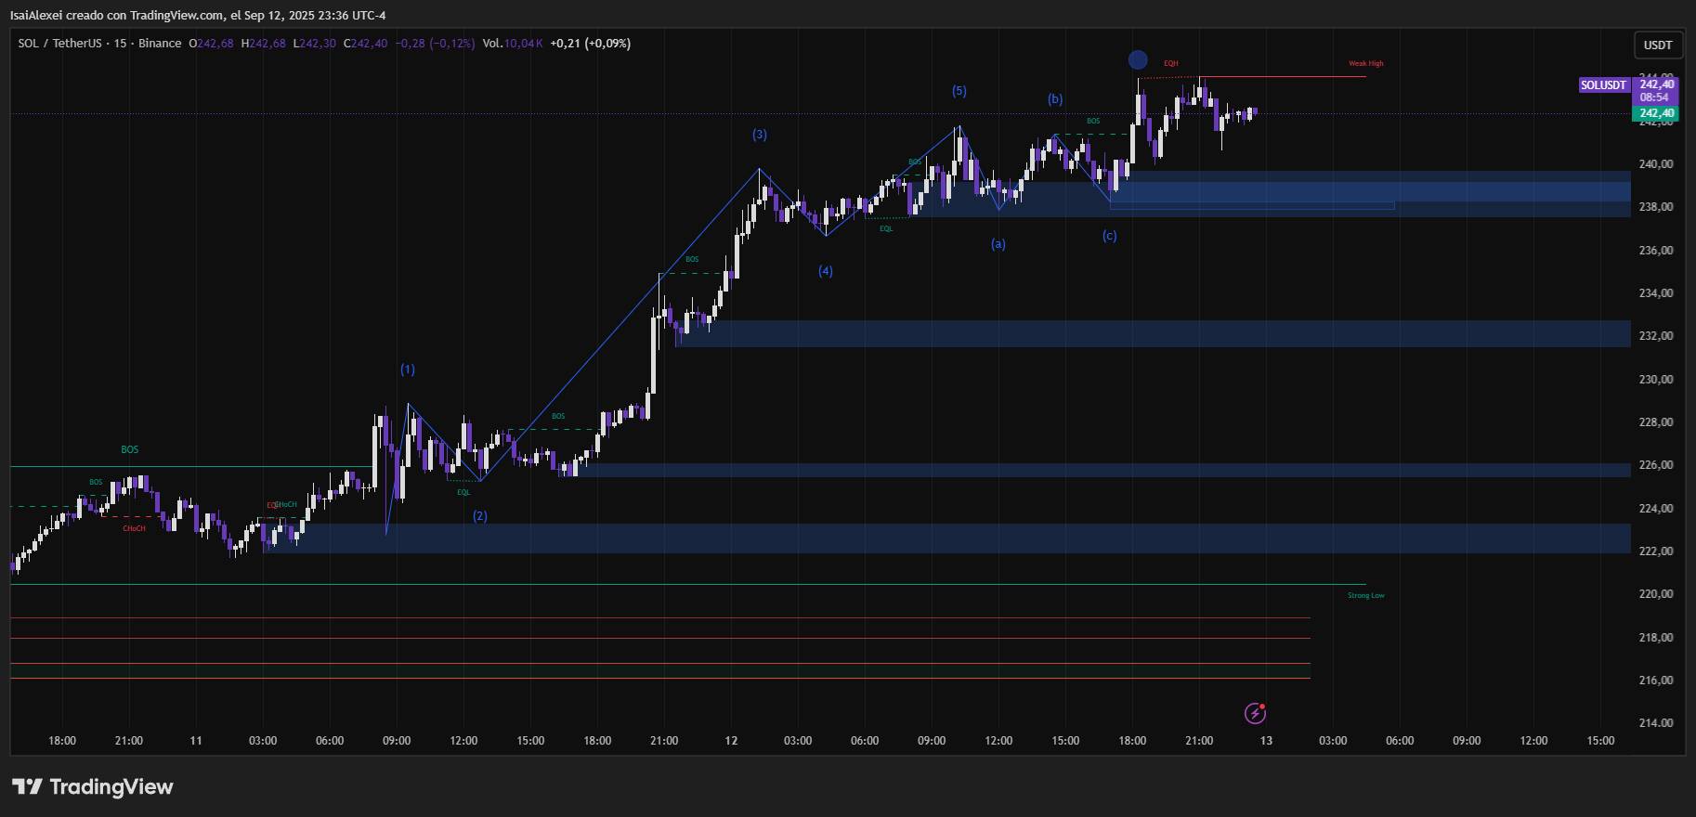Click the green 242,40 price tag

click(x=1656, y=113)
